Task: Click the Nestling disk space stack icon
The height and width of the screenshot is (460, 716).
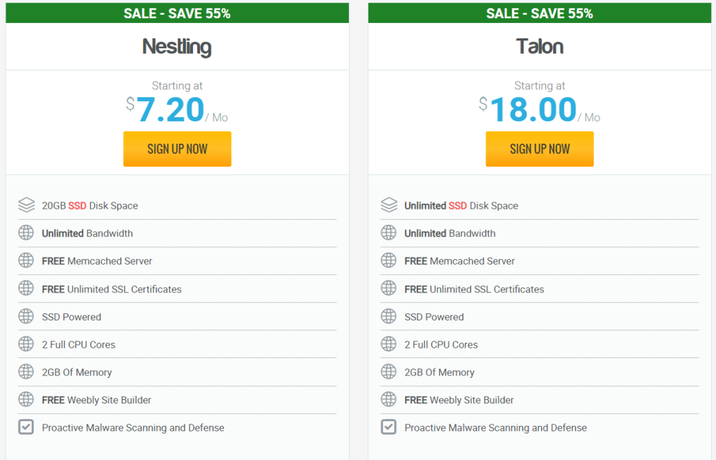Action: pyautogui.click(x=26, y=205)
